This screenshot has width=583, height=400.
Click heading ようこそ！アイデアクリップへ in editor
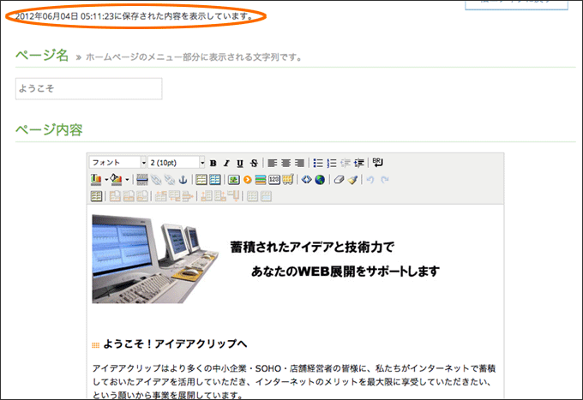(x=175, y=344)
